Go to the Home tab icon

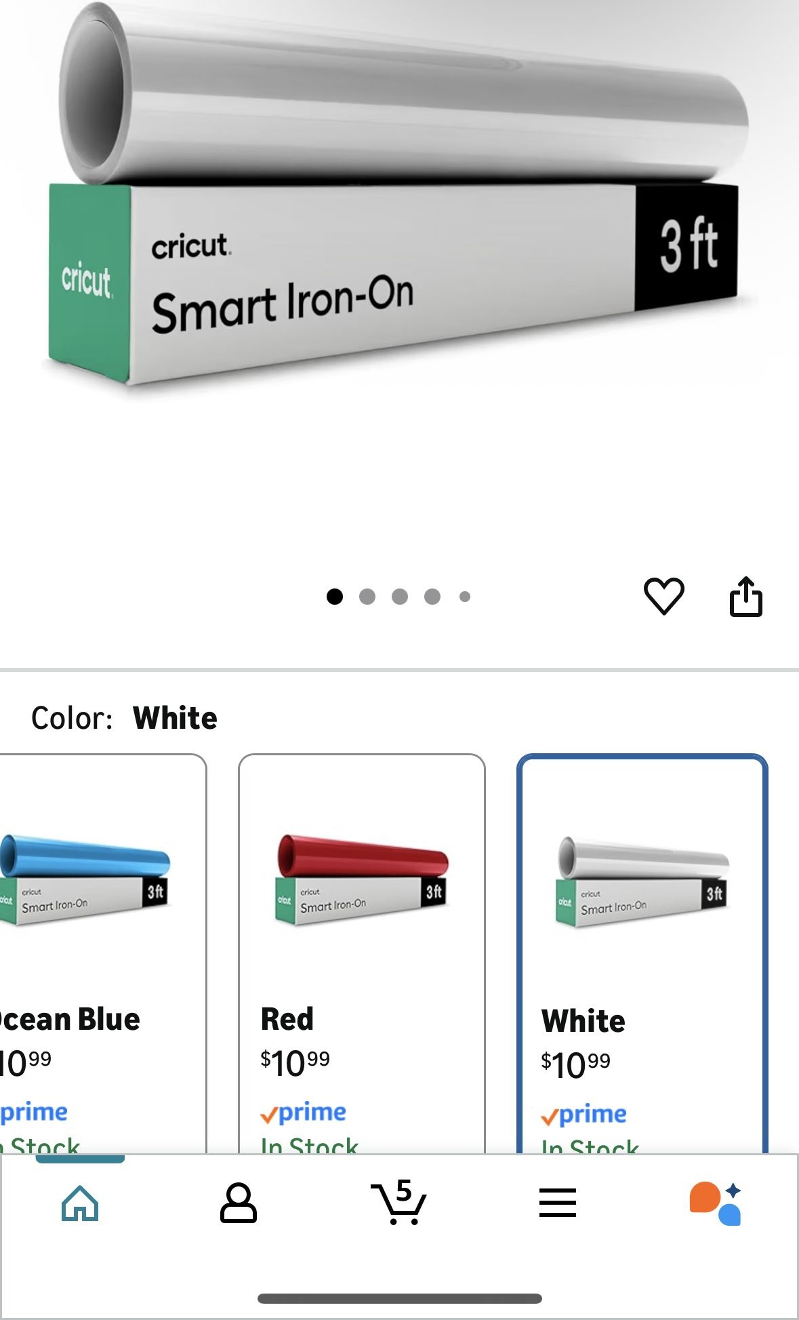[x=80, y=1203]
